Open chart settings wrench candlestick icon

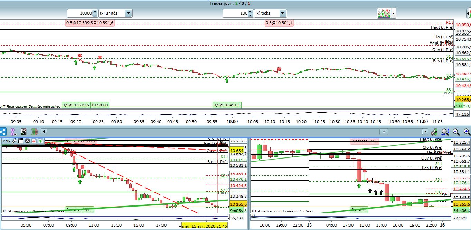(435, 132)
